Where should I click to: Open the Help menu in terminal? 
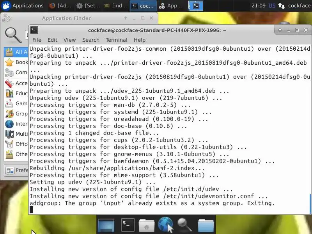(140, 40)
